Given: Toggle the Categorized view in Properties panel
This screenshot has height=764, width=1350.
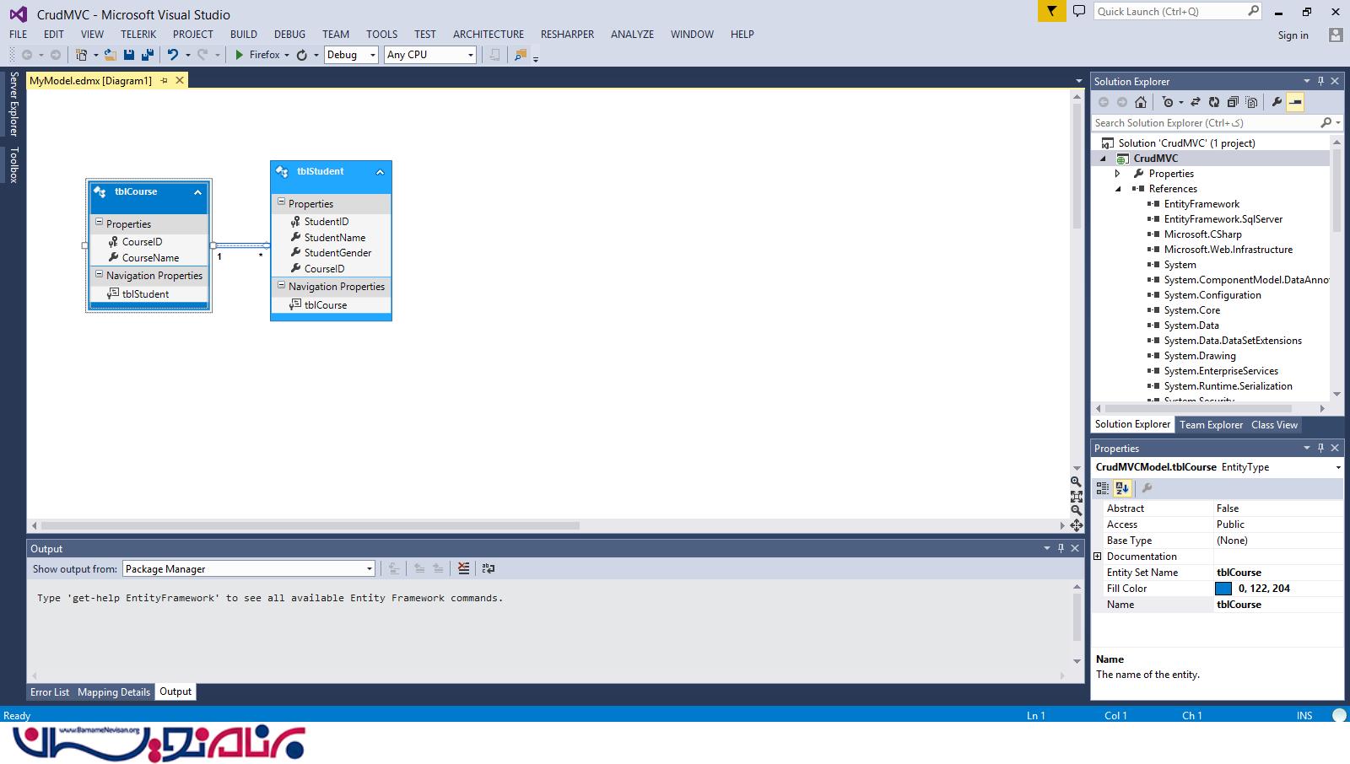Looking at the screenshot, I should coord(1103,487).
